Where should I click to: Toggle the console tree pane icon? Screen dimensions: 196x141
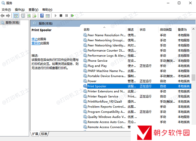(x=16, y=15)
